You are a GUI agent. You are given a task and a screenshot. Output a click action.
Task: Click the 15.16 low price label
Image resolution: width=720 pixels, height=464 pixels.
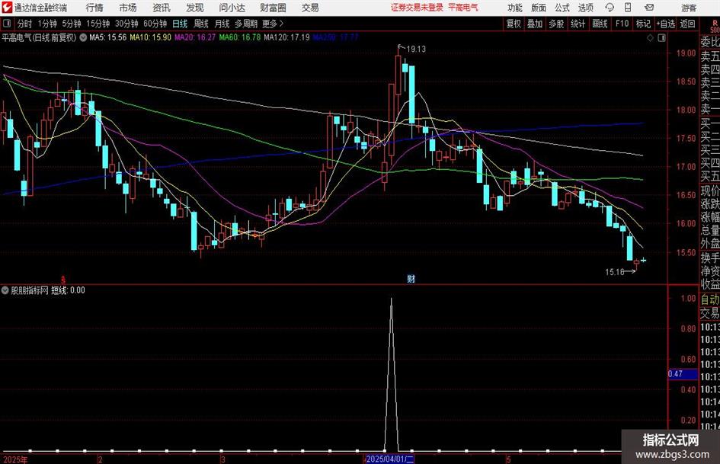click(614, 272)
